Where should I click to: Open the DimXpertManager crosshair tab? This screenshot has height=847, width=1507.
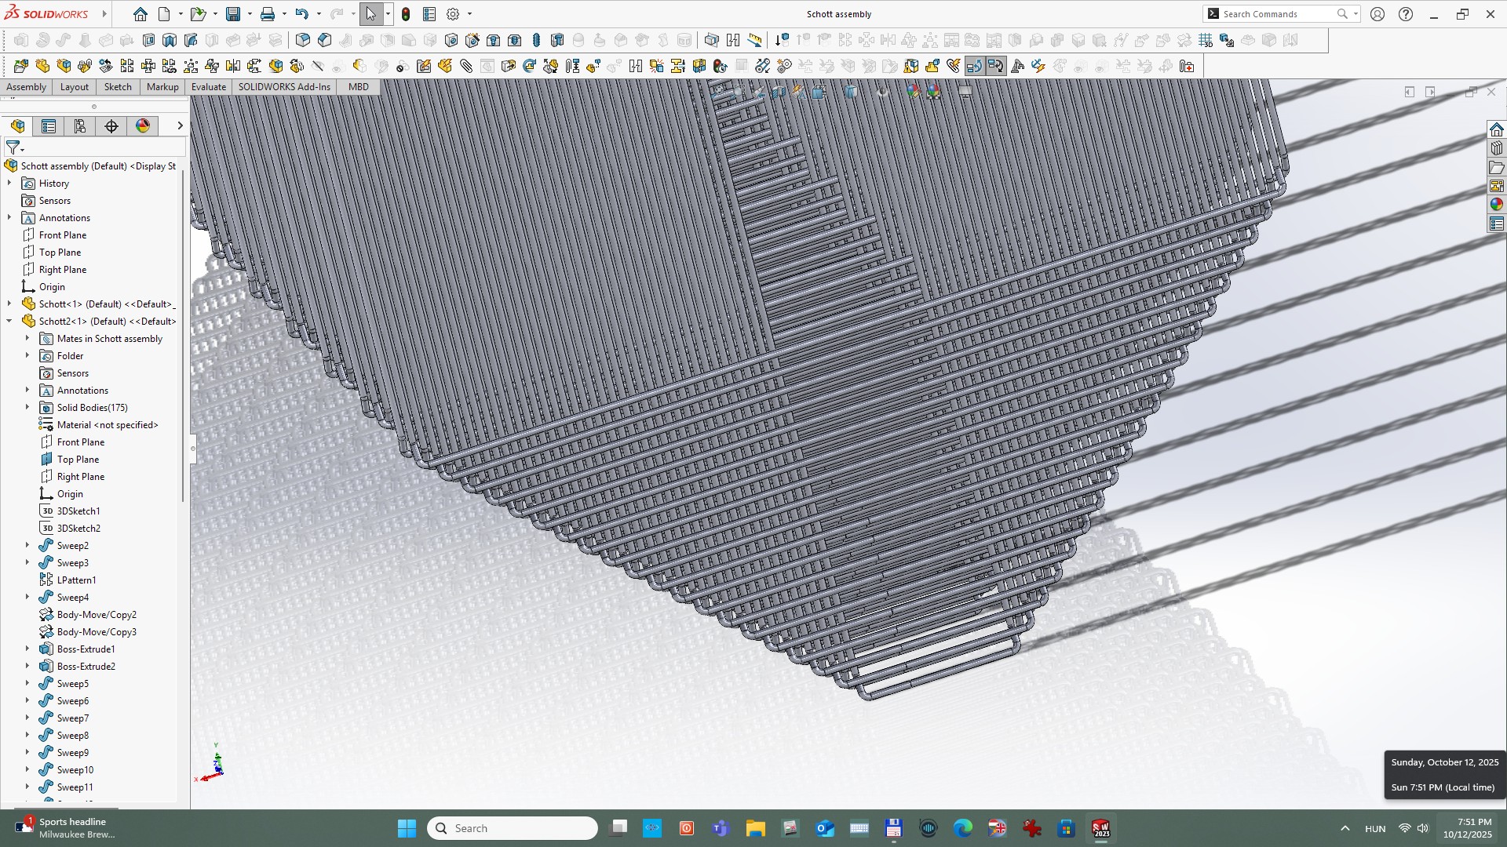point(111,126)
